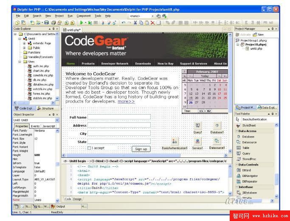Click the green Run arrow icon

point(81,23)
